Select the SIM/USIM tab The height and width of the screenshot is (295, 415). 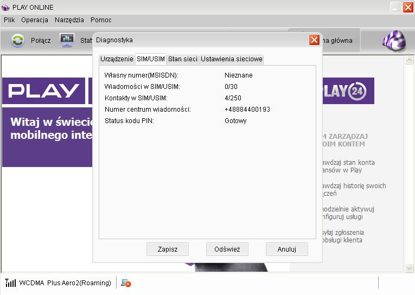coord(151,59)
